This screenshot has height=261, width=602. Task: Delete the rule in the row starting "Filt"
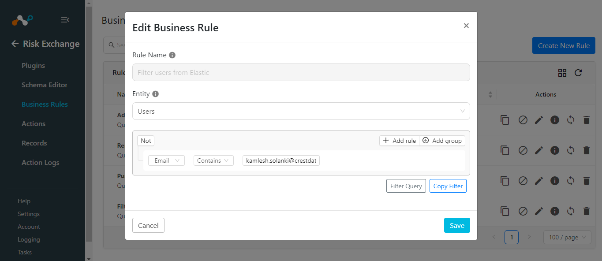[587, 211]
